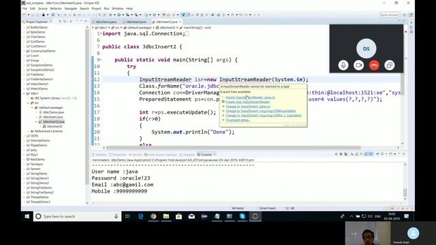This screenshot has height=245, width=436.
Task: Click Import 'InputStreamReader' (java.io) quick fix
Action: point(250,97)
